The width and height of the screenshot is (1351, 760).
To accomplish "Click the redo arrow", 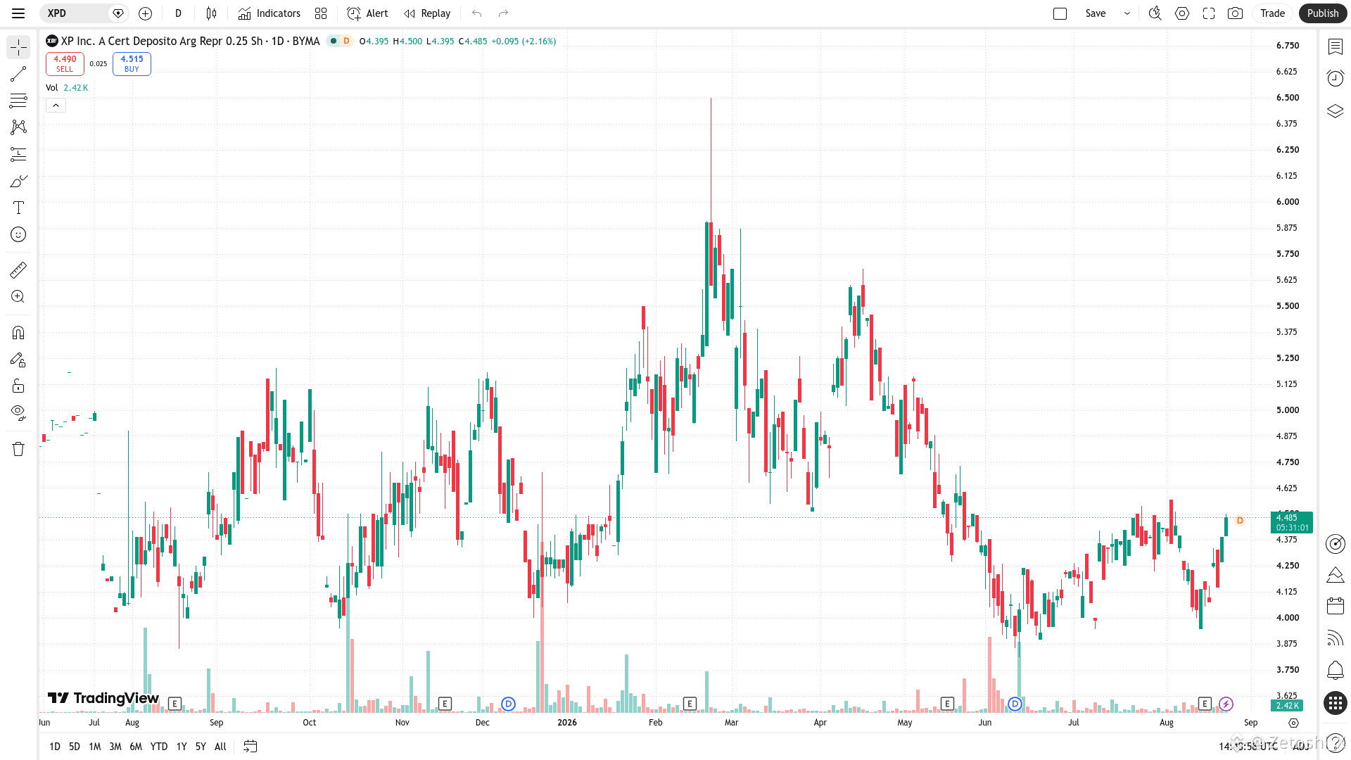I will (x=503, y=13).
